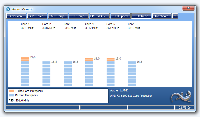Click the Core 4 label
Image resolution: width=200 pixels, height=117 pixels.
89,24
